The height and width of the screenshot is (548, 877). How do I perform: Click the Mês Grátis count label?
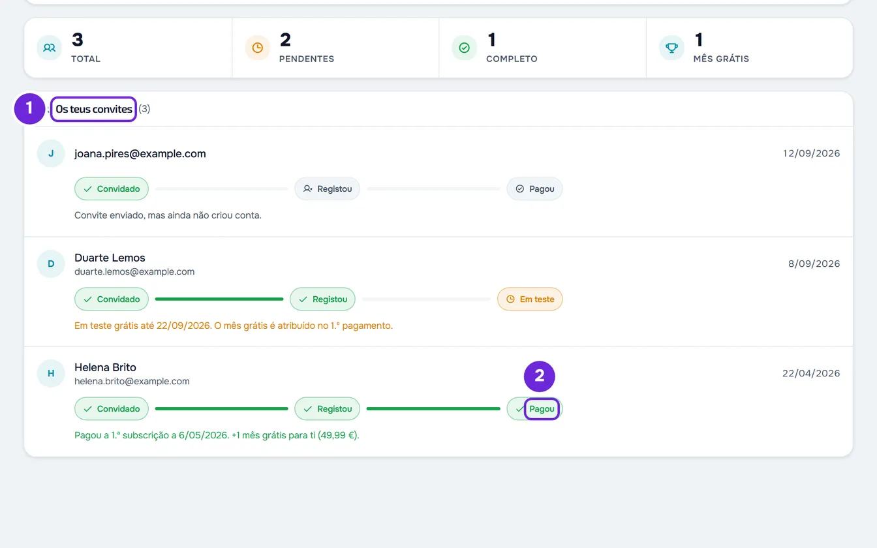(x=721, y=59)
